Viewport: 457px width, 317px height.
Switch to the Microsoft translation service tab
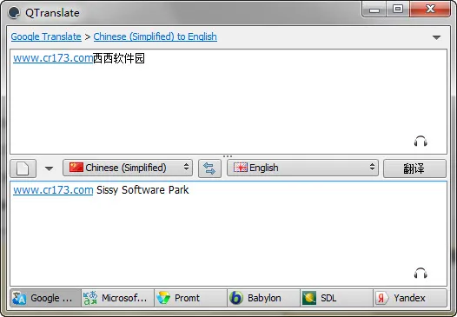(118, 298)
